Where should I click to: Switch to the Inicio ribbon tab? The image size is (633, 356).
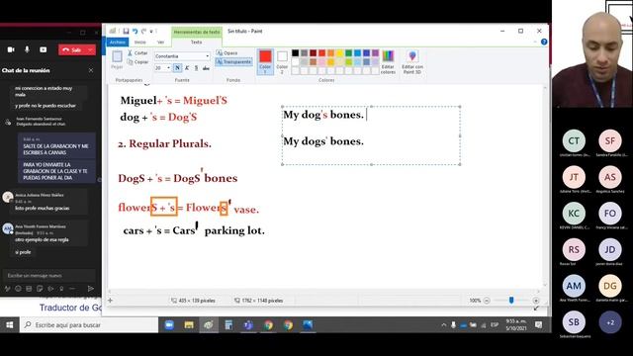[x=140, y=42]
